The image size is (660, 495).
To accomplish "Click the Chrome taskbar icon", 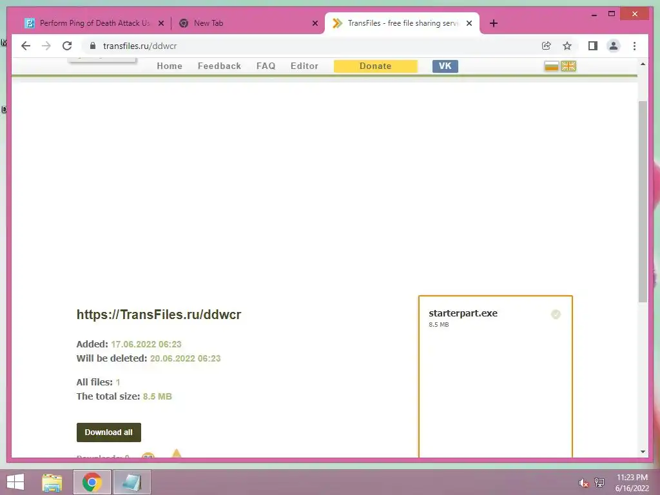I will click(x=92, y=482).
